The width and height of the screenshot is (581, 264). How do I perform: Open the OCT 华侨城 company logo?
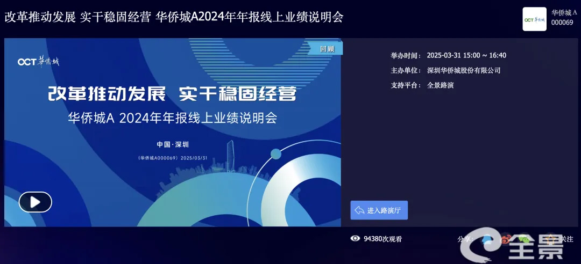point(534,19)
